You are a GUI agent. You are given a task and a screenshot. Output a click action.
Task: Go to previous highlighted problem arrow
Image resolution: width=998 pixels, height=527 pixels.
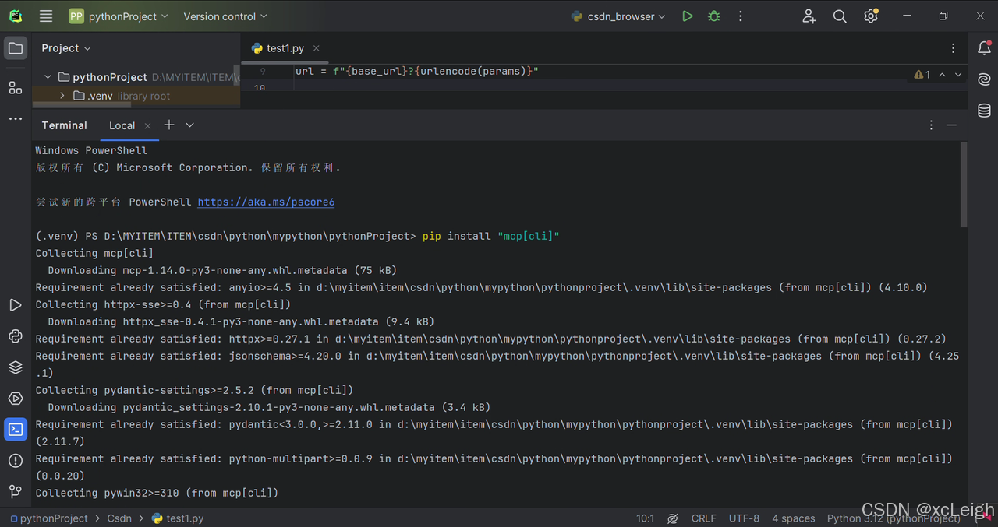(942, 75)
